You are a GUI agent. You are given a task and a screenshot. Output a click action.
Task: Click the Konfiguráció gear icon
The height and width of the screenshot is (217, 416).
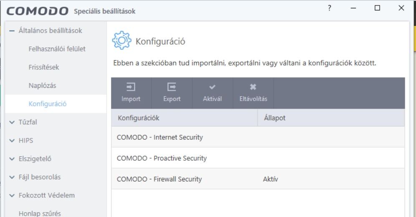pyautogui.click(x=122, y=41)
